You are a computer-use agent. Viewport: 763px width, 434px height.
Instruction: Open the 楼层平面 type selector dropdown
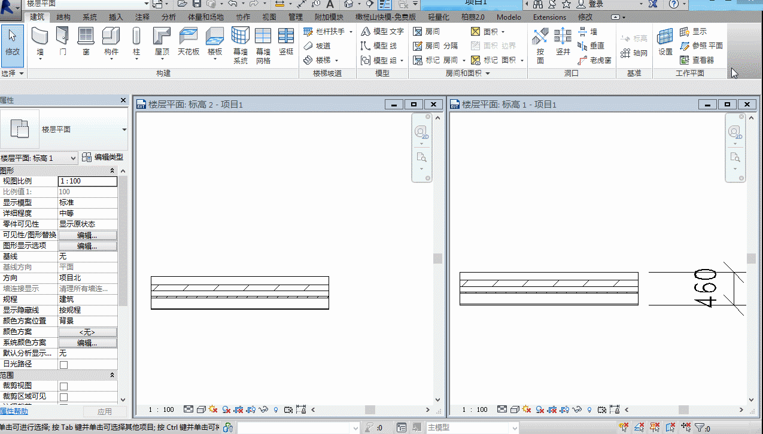pyautogui.click(x=124, y=129)
